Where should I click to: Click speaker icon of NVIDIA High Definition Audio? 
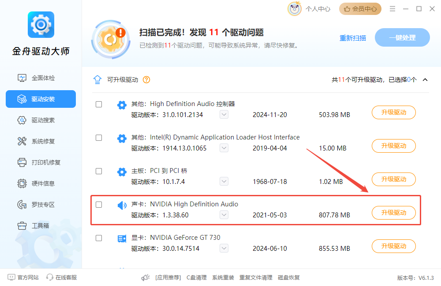[122, 205]
